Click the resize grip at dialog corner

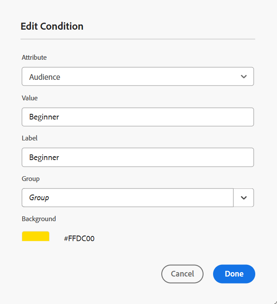[274, 301]
